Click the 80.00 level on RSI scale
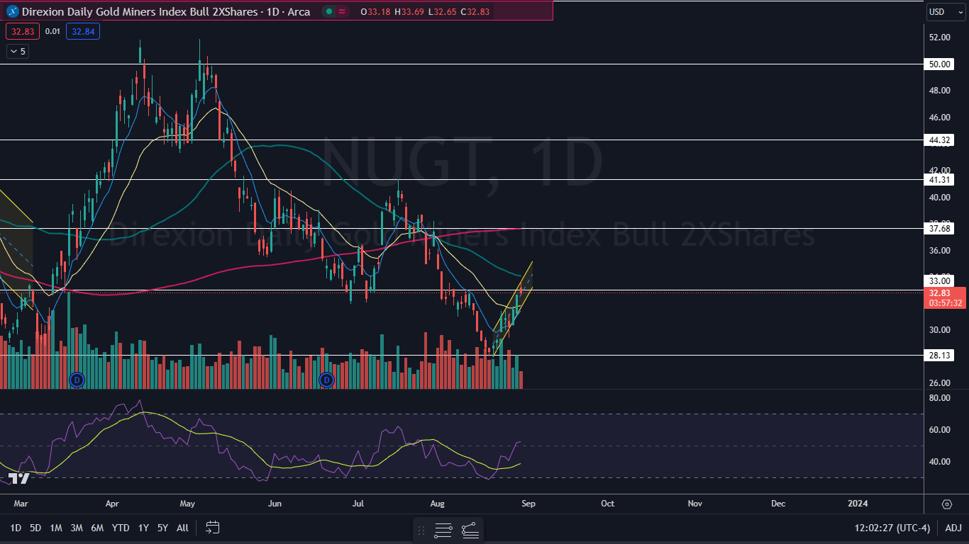 pos(940,398)
